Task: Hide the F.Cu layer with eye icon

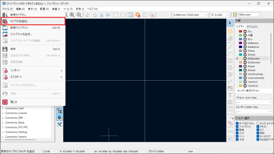Action: tap(245, 31)
